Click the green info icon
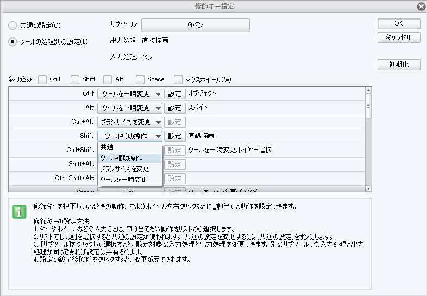The width and height of the screenshot is (427, 296). pyautogui.click(x=20, y=212)
